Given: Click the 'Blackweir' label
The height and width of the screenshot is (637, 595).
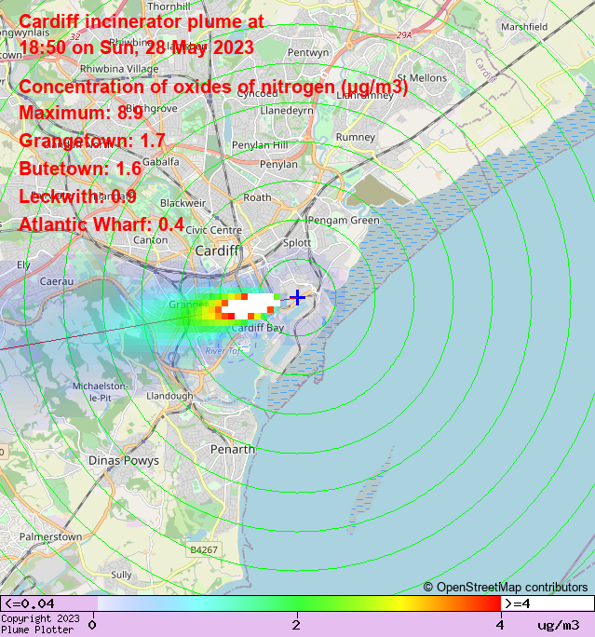Looking at the screenshot, I should [x=183, y=203].
